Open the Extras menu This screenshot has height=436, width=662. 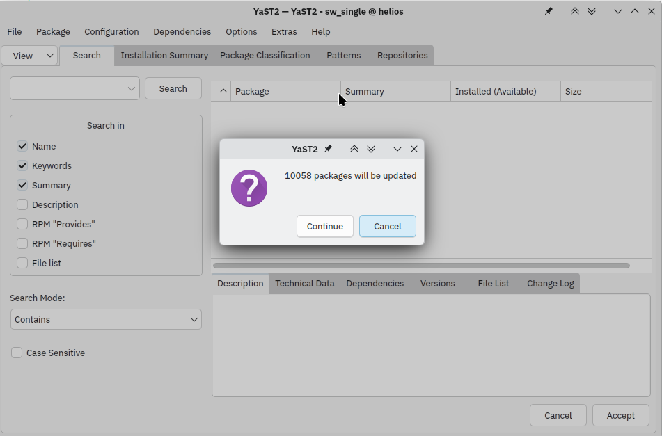click(284, 31)
